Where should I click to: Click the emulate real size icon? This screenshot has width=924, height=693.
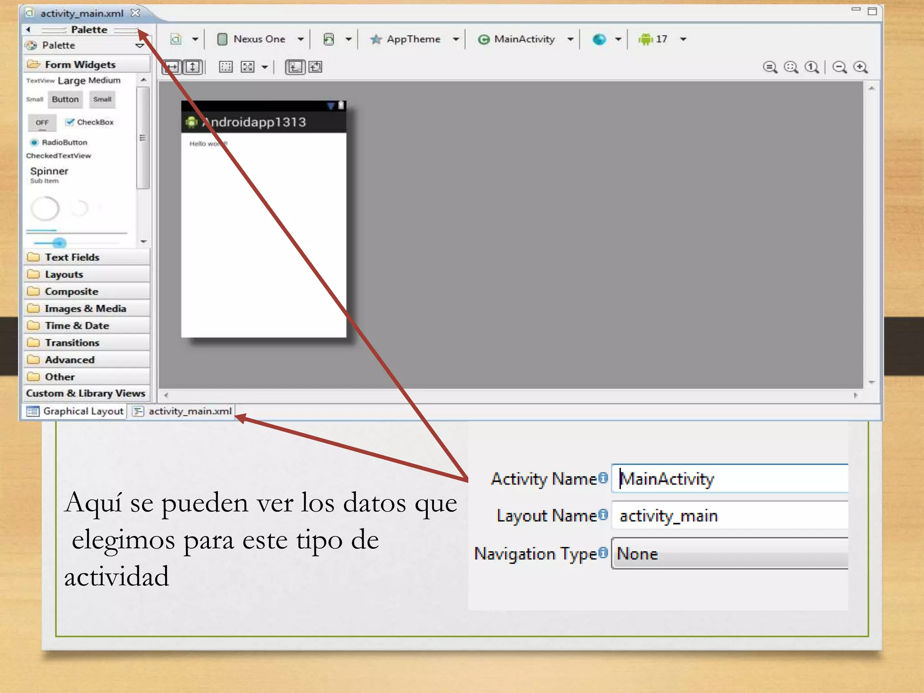click(x=770, y=67)
